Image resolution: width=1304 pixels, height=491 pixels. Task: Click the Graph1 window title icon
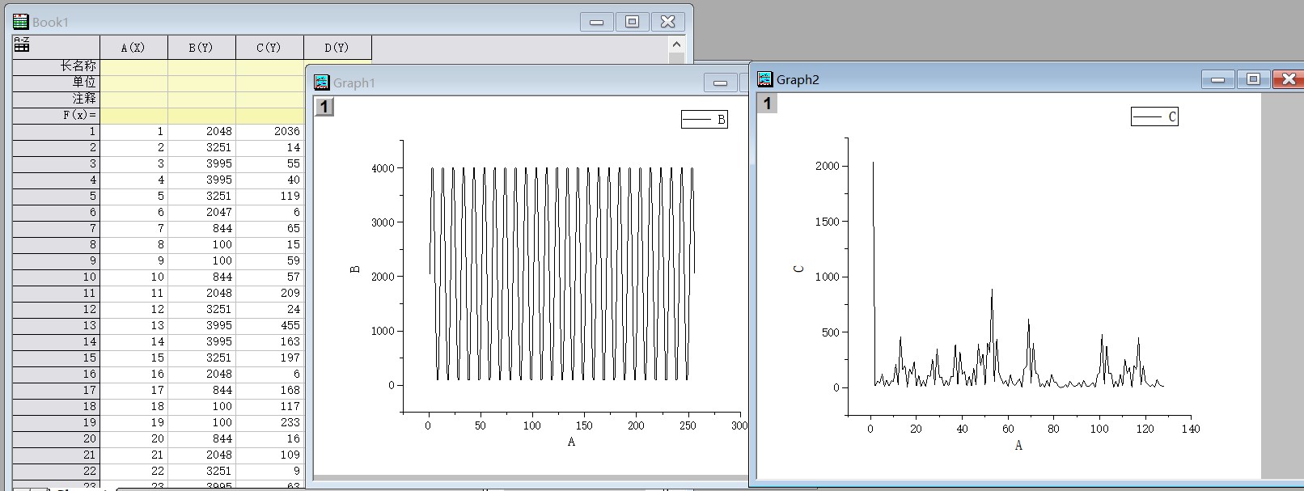click(322, 83)
